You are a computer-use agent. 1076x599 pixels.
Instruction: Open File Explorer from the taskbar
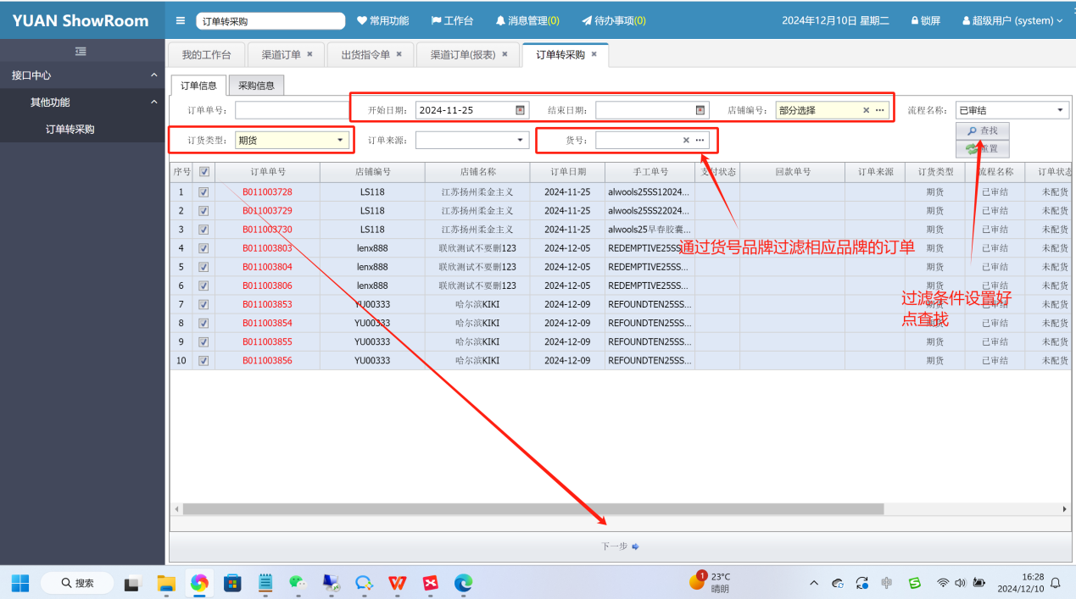click(166, 583)
